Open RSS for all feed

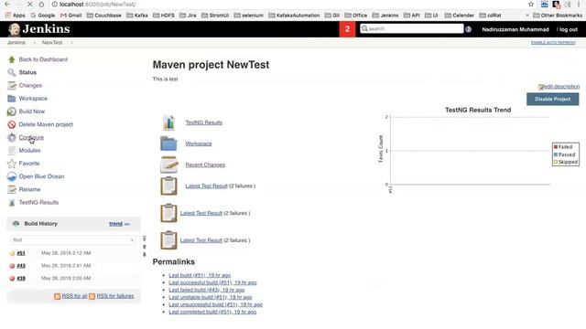74,296
